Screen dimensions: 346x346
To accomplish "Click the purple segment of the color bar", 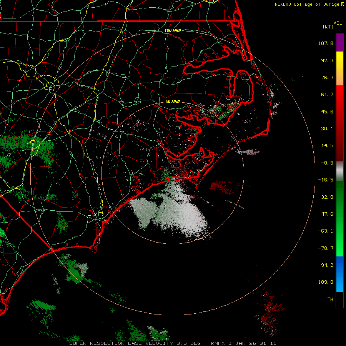I will point(339,43).
